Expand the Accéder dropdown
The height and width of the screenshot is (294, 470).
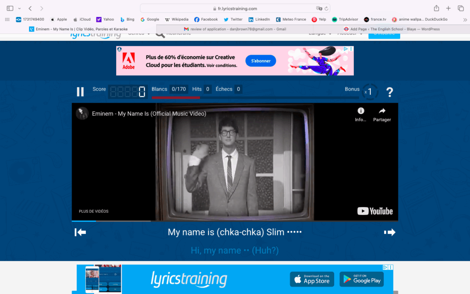(350, 34)
